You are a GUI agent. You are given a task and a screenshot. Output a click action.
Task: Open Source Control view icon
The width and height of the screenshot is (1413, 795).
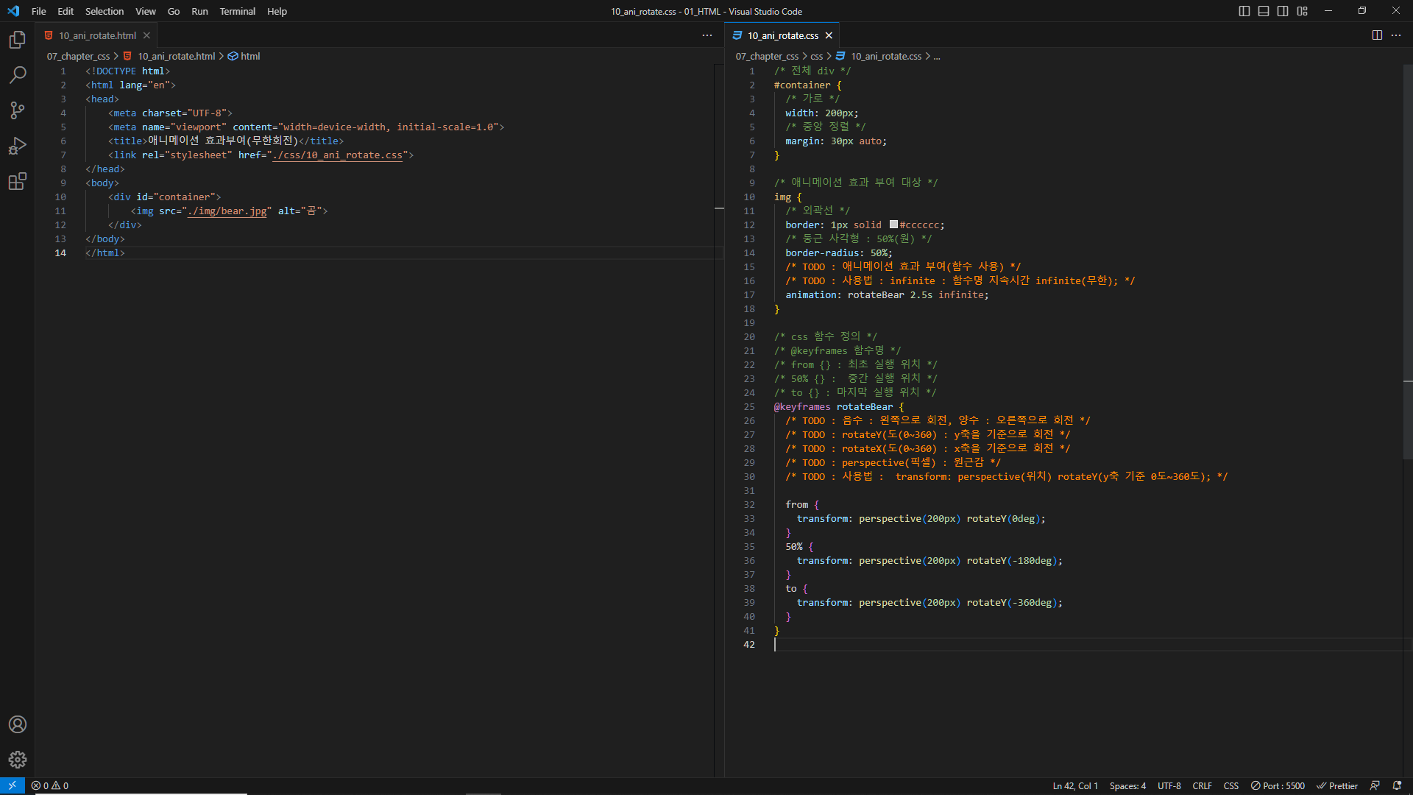click(x=18, y=110)
